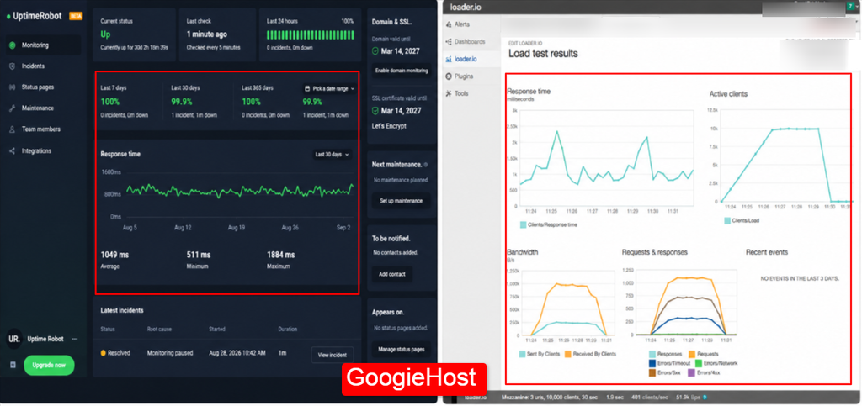
Task: Click the Team members person icon
Action: click(12, 129)
